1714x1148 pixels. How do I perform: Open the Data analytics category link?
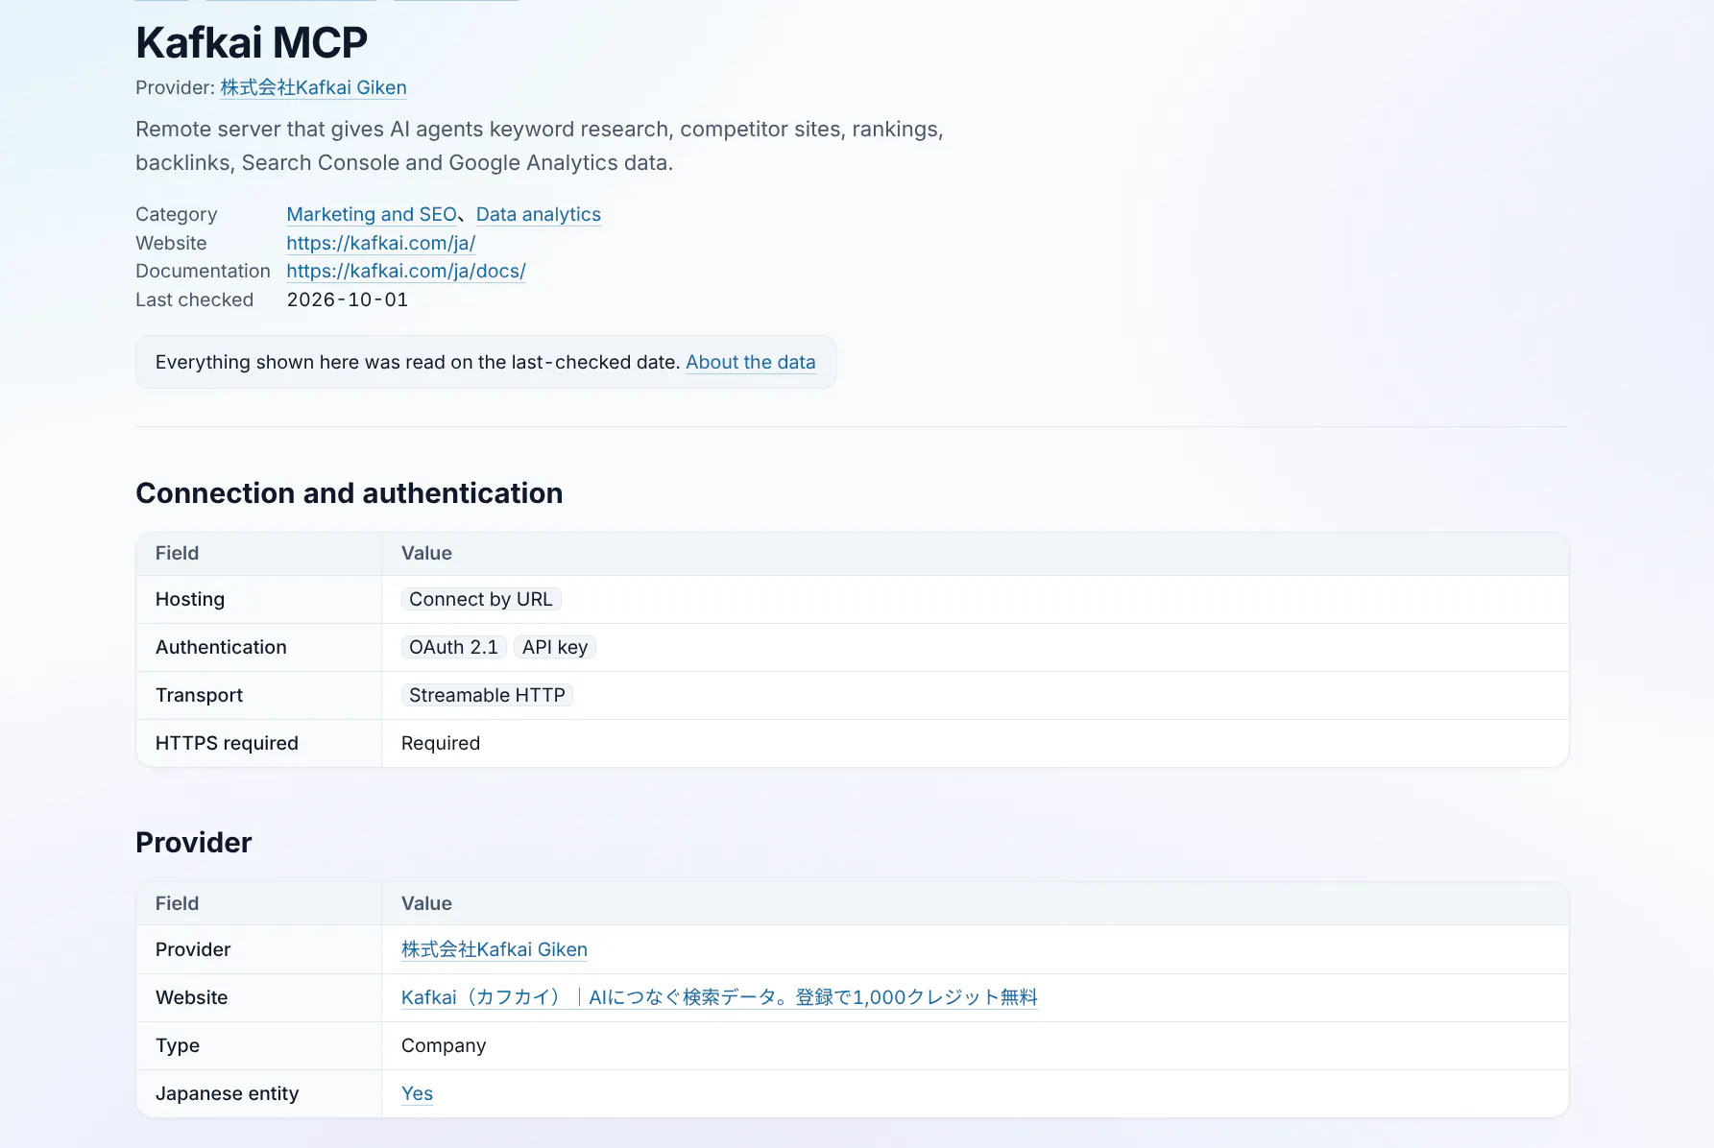(x=539, y=214)
